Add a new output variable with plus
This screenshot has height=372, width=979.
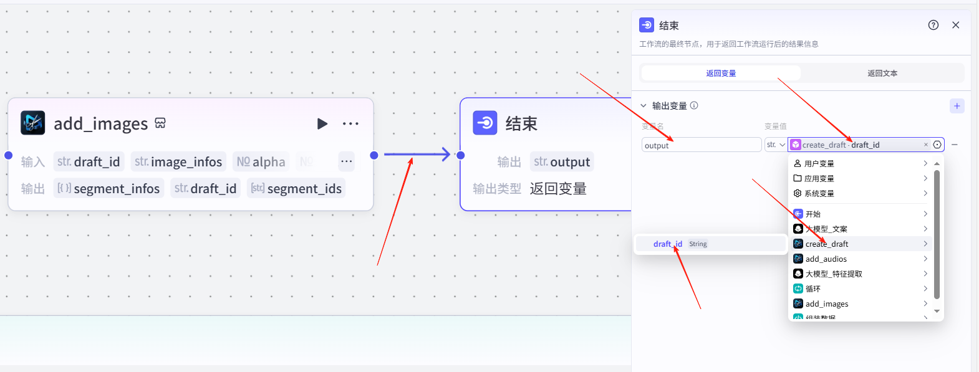(x=957, y=106)
